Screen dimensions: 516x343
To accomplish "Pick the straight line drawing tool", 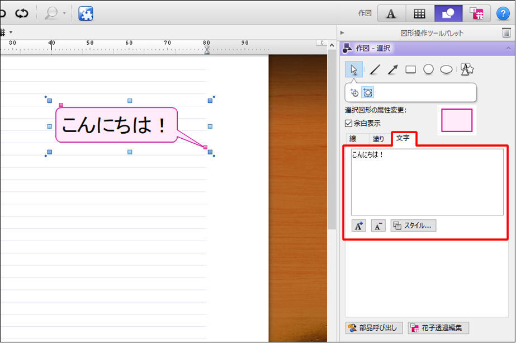I will pos(375,69).
